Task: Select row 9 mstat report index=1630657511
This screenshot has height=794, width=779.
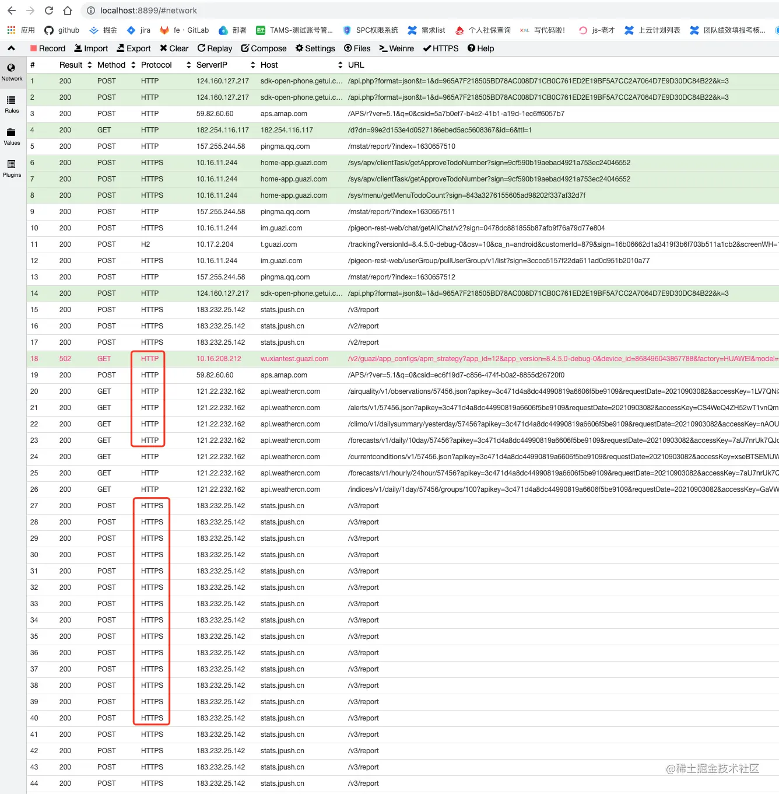Action: click(x=402, y=212)
